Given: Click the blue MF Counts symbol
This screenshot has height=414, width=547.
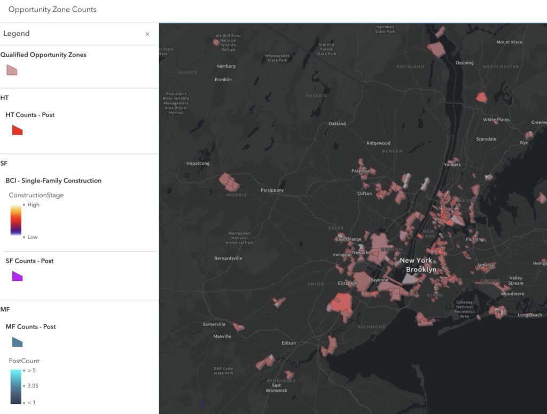Looking at the screenshot, I should (17, 342).
